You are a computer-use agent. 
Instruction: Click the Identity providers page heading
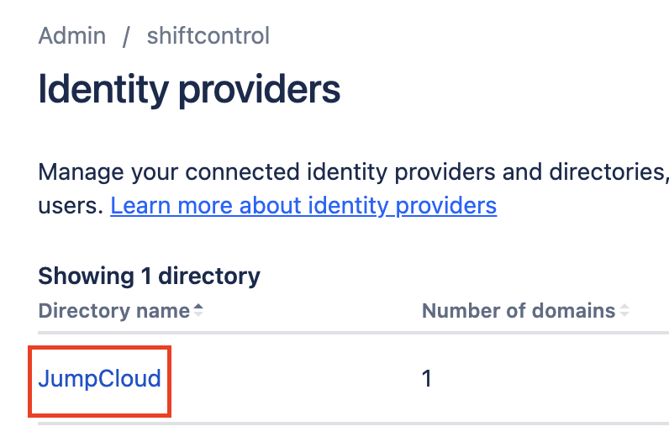[x=189, y=89]
